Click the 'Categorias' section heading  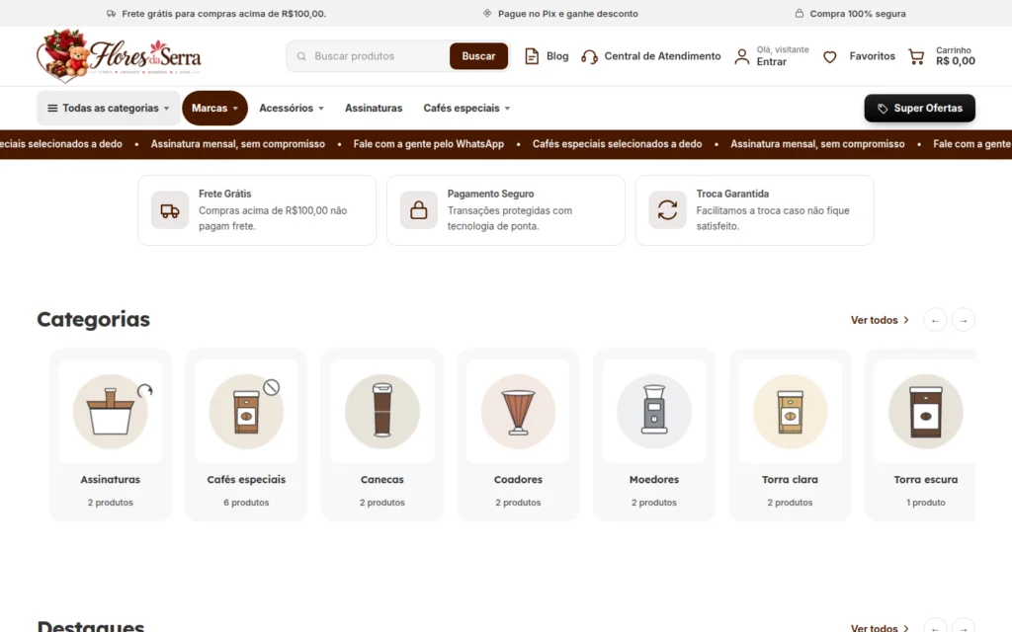(93, 319)
